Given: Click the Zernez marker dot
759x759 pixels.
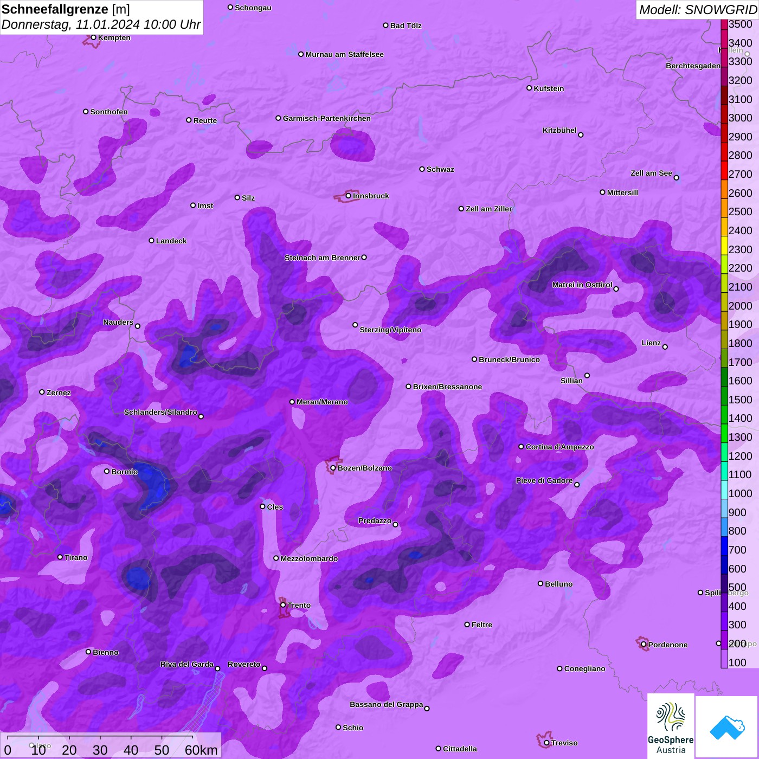Looking at the screenshot, I should [x=42, y=392].
